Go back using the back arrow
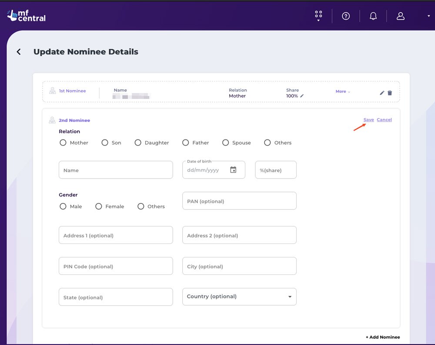435x345 pixels. tap(19, 52)
